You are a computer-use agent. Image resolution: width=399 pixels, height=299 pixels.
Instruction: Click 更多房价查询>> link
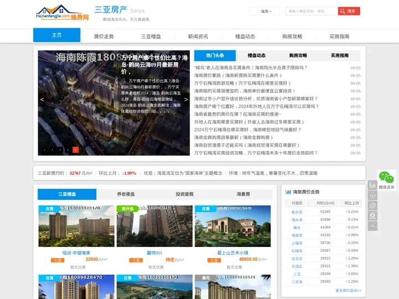click(349, 290)
